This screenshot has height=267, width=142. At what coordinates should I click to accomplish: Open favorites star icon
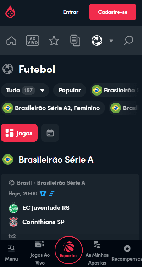point(54,41)
